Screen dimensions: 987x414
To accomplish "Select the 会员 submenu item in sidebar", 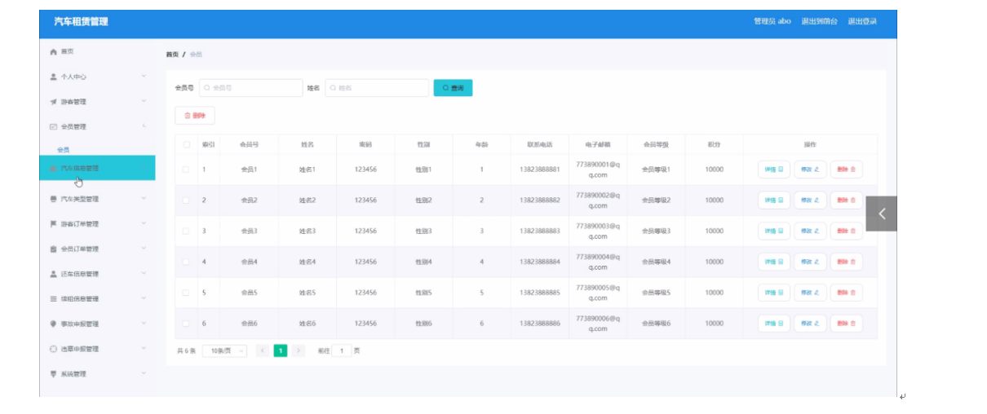I will (x=63, y=150).
